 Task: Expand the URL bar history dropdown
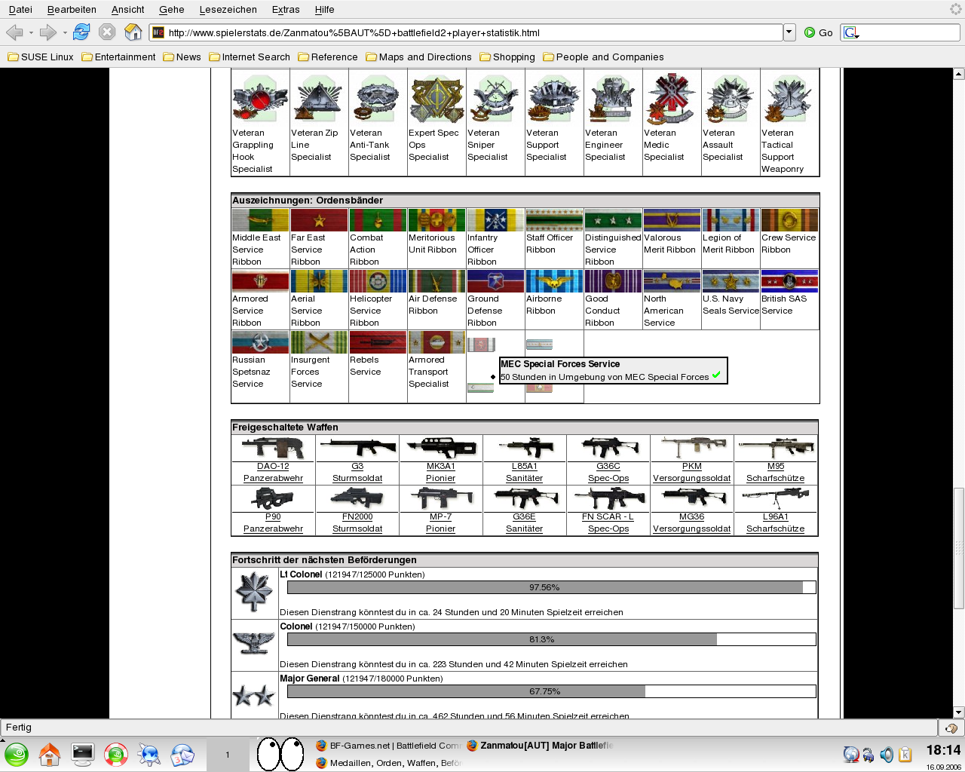789,32
